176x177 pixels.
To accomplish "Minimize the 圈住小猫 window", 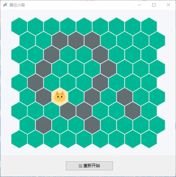I will pyautogui.click(x=139, y=5).
